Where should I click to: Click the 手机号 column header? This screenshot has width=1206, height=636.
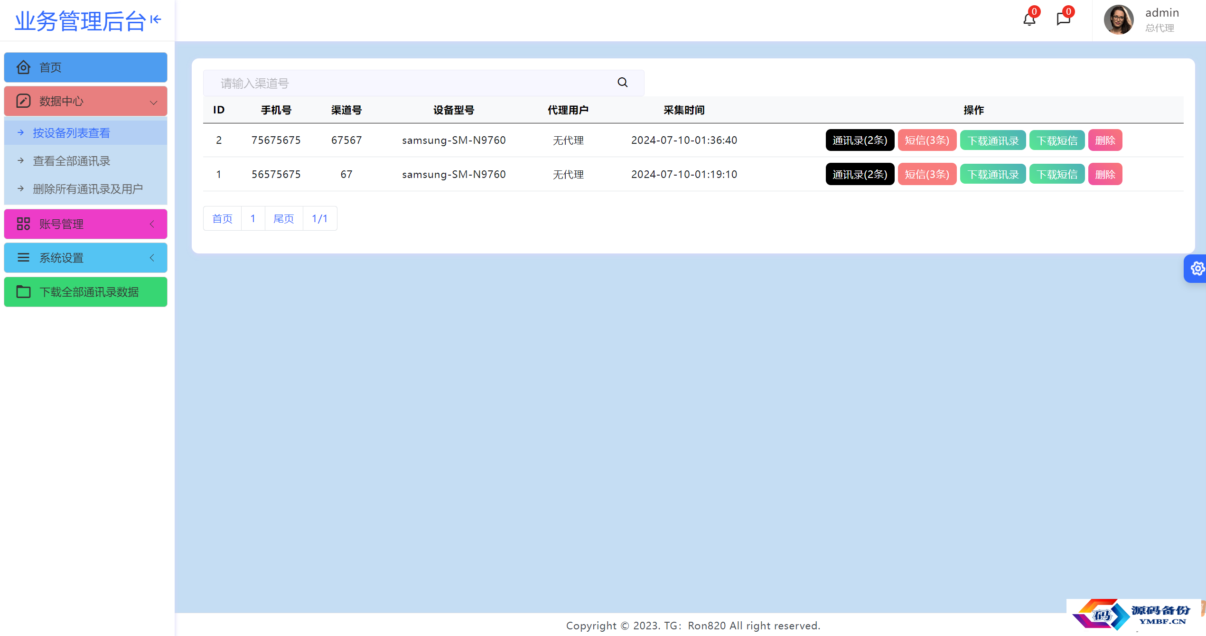click(276, 110)
